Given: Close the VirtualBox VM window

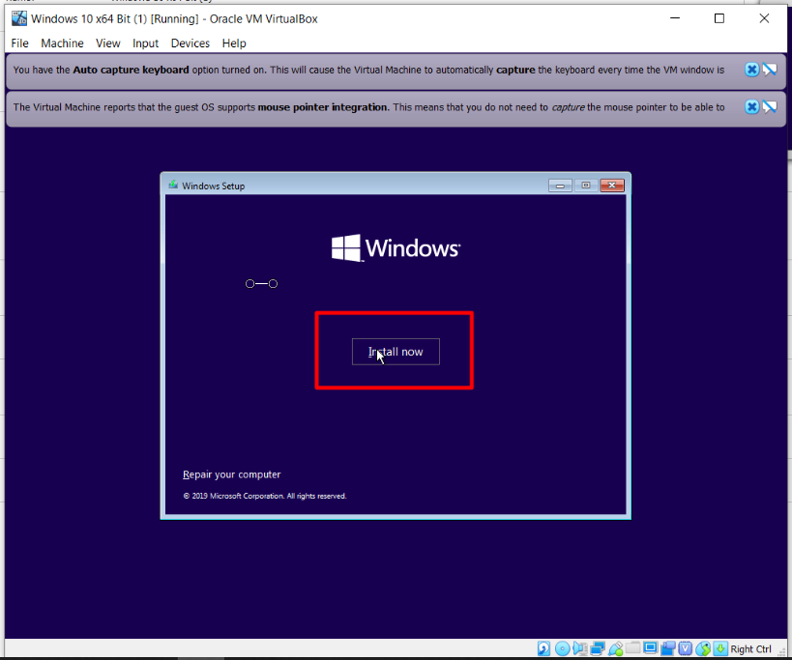Looking at the screenshot, I should 764,18.
